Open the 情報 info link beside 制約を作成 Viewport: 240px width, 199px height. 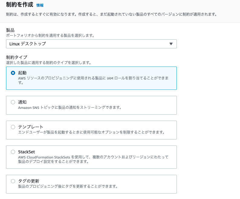point(40,5)
